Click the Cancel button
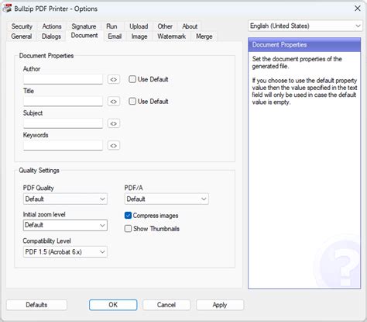 coord(166,305)
